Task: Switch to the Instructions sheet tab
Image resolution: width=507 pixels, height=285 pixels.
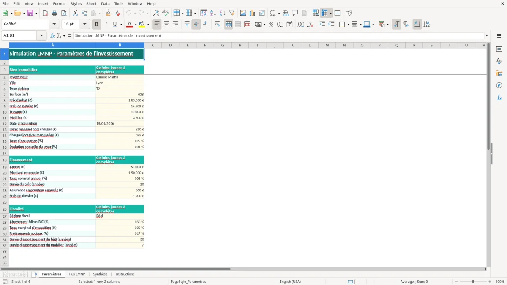Action: point(125,274)
